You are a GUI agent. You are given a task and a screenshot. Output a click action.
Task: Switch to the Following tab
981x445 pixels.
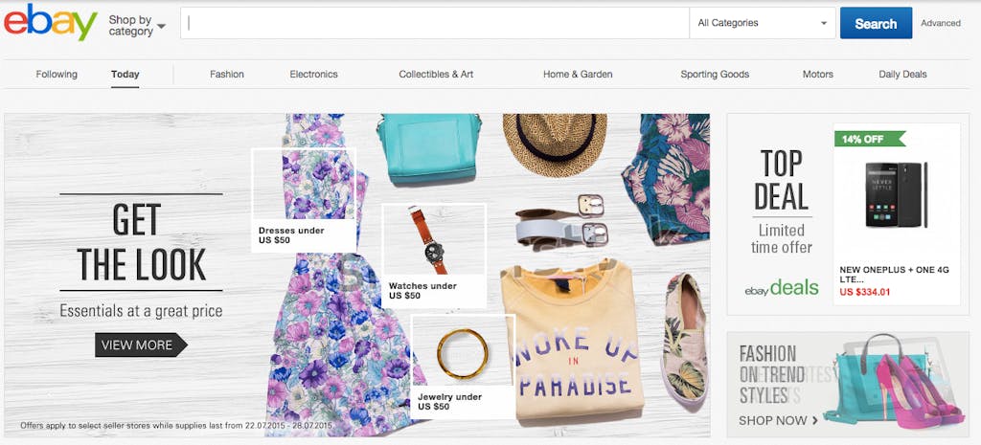tap(57, 75)
